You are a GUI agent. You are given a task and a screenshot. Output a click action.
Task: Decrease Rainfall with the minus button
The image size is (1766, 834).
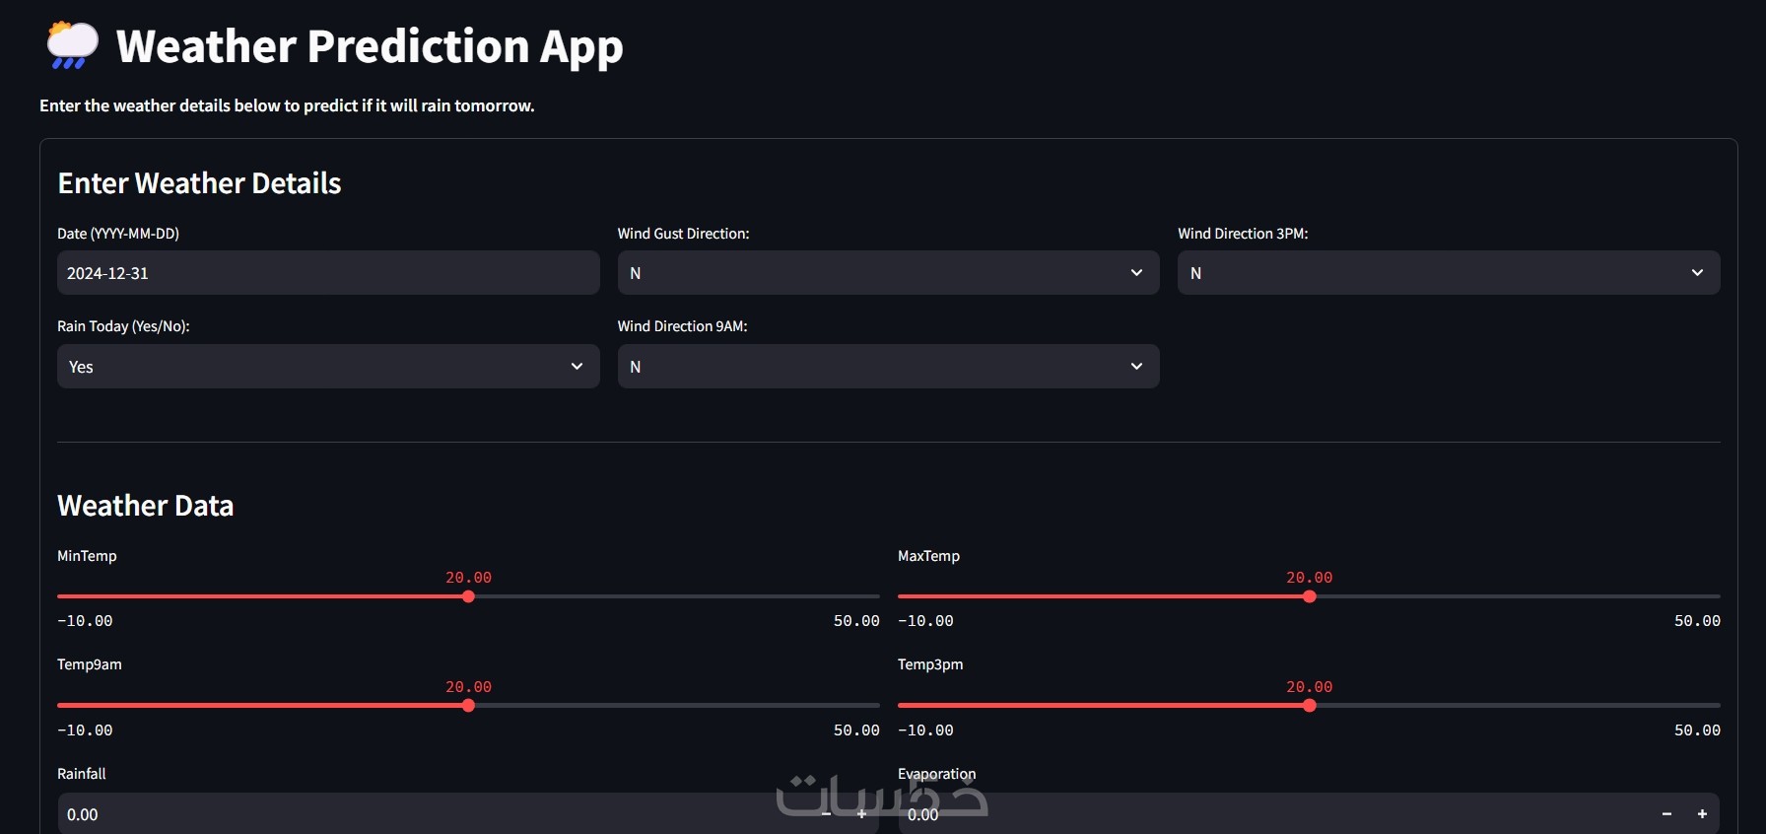pos(826,814)
